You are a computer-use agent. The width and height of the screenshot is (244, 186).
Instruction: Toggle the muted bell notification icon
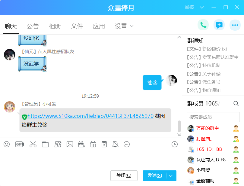click(115, 145)
